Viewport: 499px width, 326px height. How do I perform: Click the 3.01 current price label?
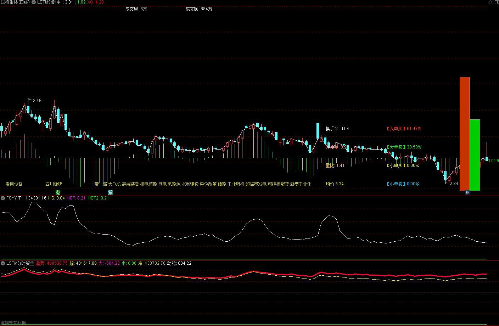(492, 161)
